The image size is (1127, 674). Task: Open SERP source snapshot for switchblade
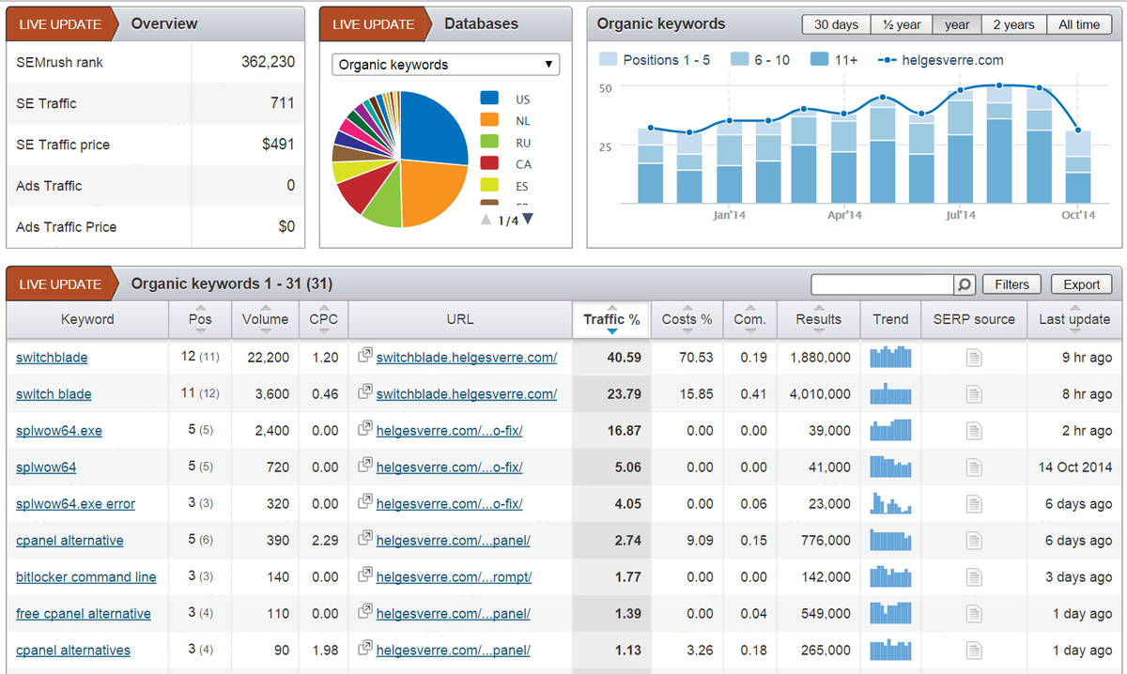[974, 358]
